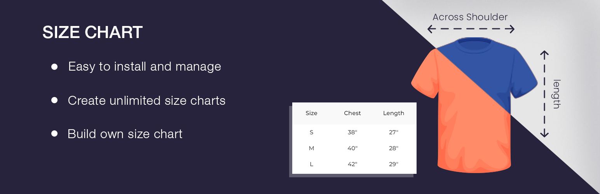The image size is (600, 194).
Task: Select "Create unlimited size charts" text
Action: tap(147, 100)
